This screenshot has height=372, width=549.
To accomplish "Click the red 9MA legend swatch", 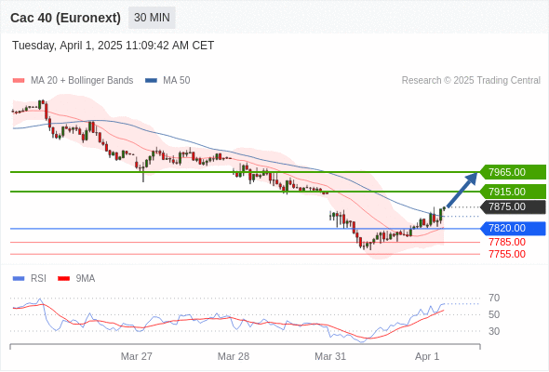I will click(63, 279).
